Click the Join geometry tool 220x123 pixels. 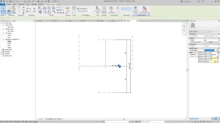[x=29, y=11]
